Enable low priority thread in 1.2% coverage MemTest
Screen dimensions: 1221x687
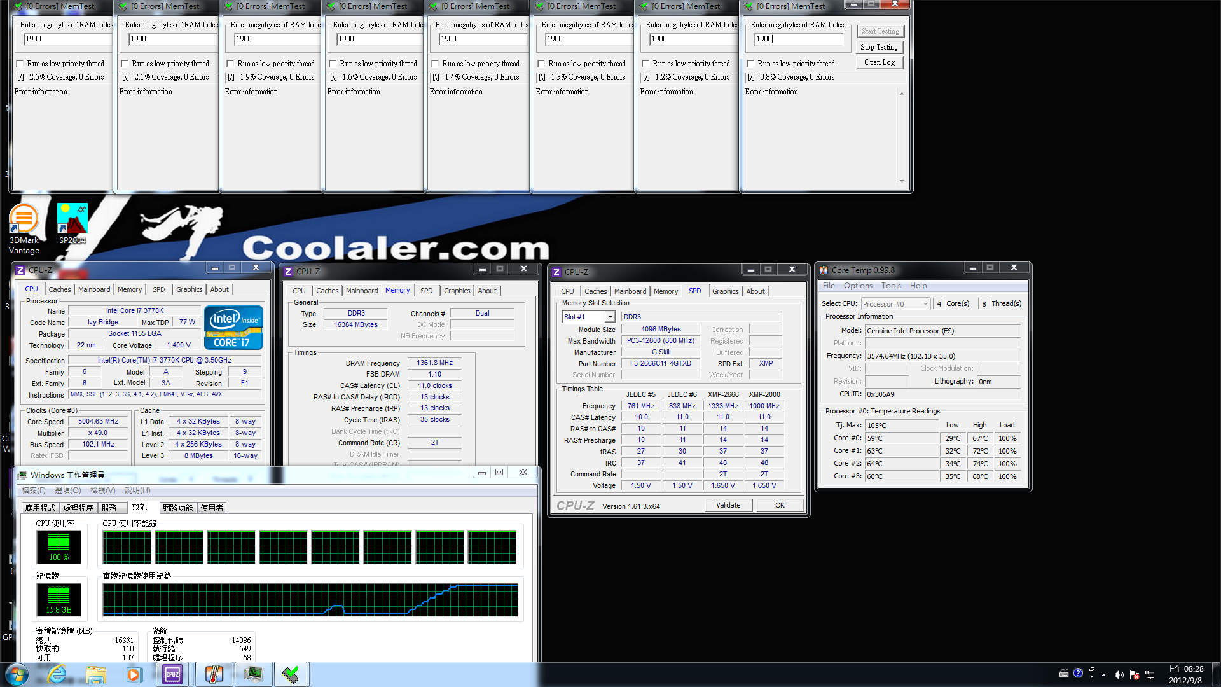pos(645,64)
